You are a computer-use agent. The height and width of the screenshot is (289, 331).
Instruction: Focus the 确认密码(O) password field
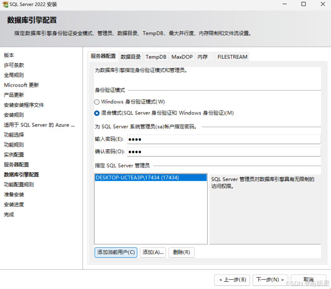point(224,152)
